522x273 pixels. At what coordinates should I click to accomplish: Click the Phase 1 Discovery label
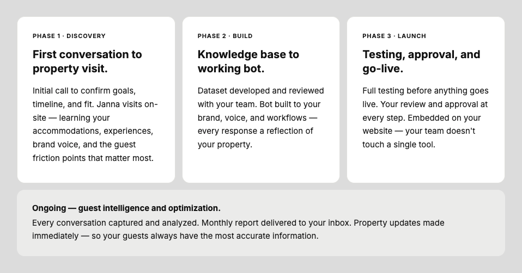[69, 36]
